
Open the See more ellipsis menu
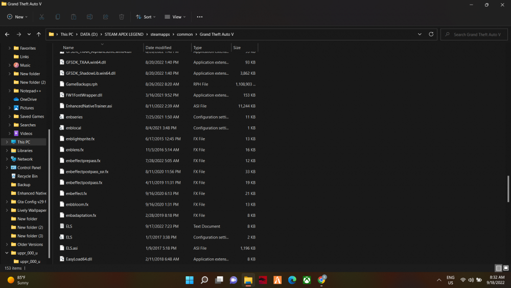pos(199,17)
